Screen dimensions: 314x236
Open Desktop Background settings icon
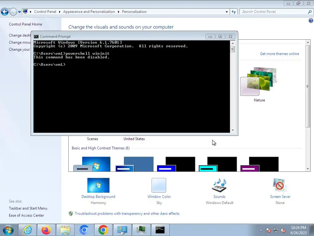coord(98,185)
